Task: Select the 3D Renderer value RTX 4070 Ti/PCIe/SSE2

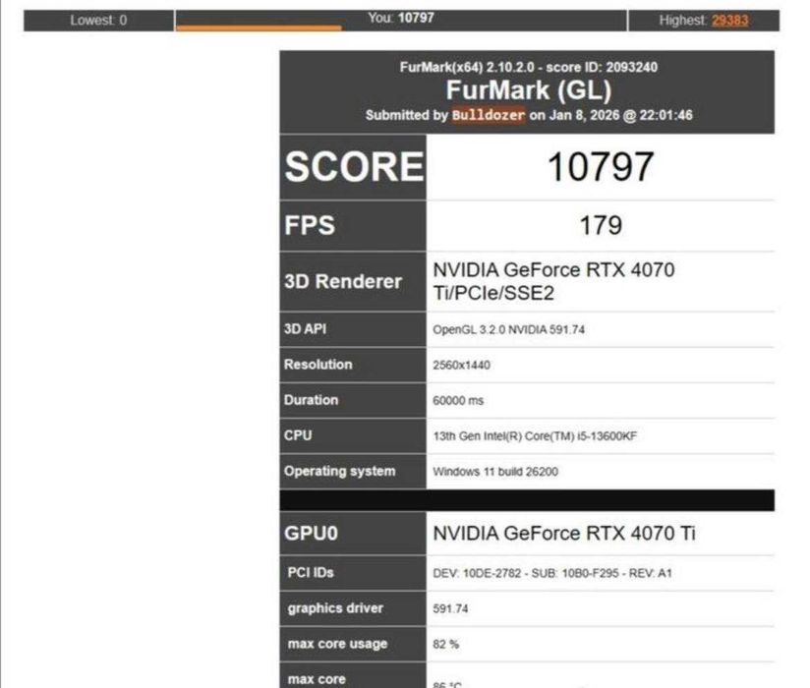Action: (x=553, y=281)
